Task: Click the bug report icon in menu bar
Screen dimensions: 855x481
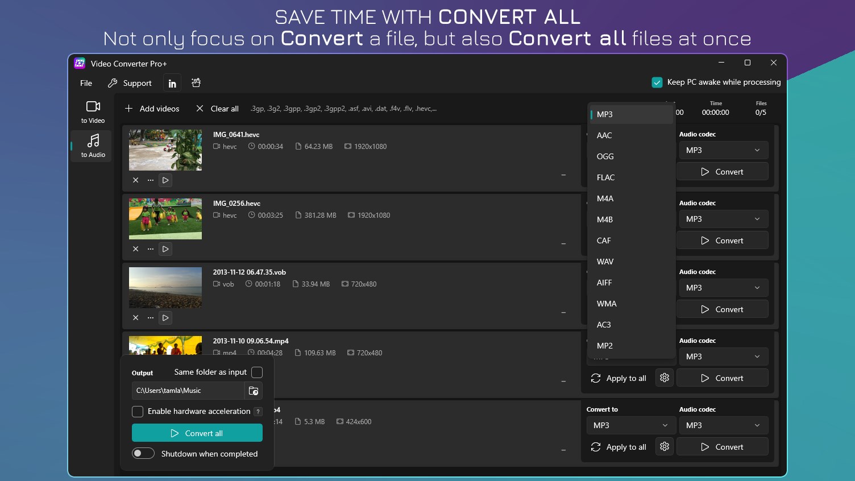Action: coord(196,83)
